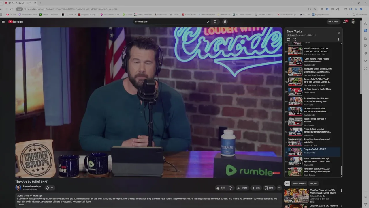Like the video with thumbs up
The width and height of the screenshot is (369, 208).
[221, 188]
